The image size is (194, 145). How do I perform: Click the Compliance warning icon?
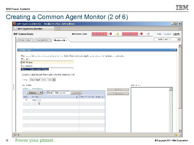point(148,34)
